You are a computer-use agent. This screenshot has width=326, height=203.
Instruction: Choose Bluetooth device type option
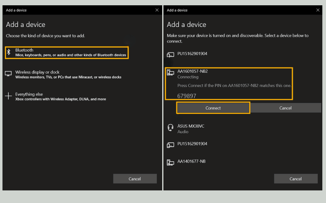[67, 53]
